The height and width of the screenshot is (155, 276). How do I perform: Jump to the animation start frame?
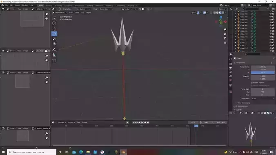tap(134, 122)
